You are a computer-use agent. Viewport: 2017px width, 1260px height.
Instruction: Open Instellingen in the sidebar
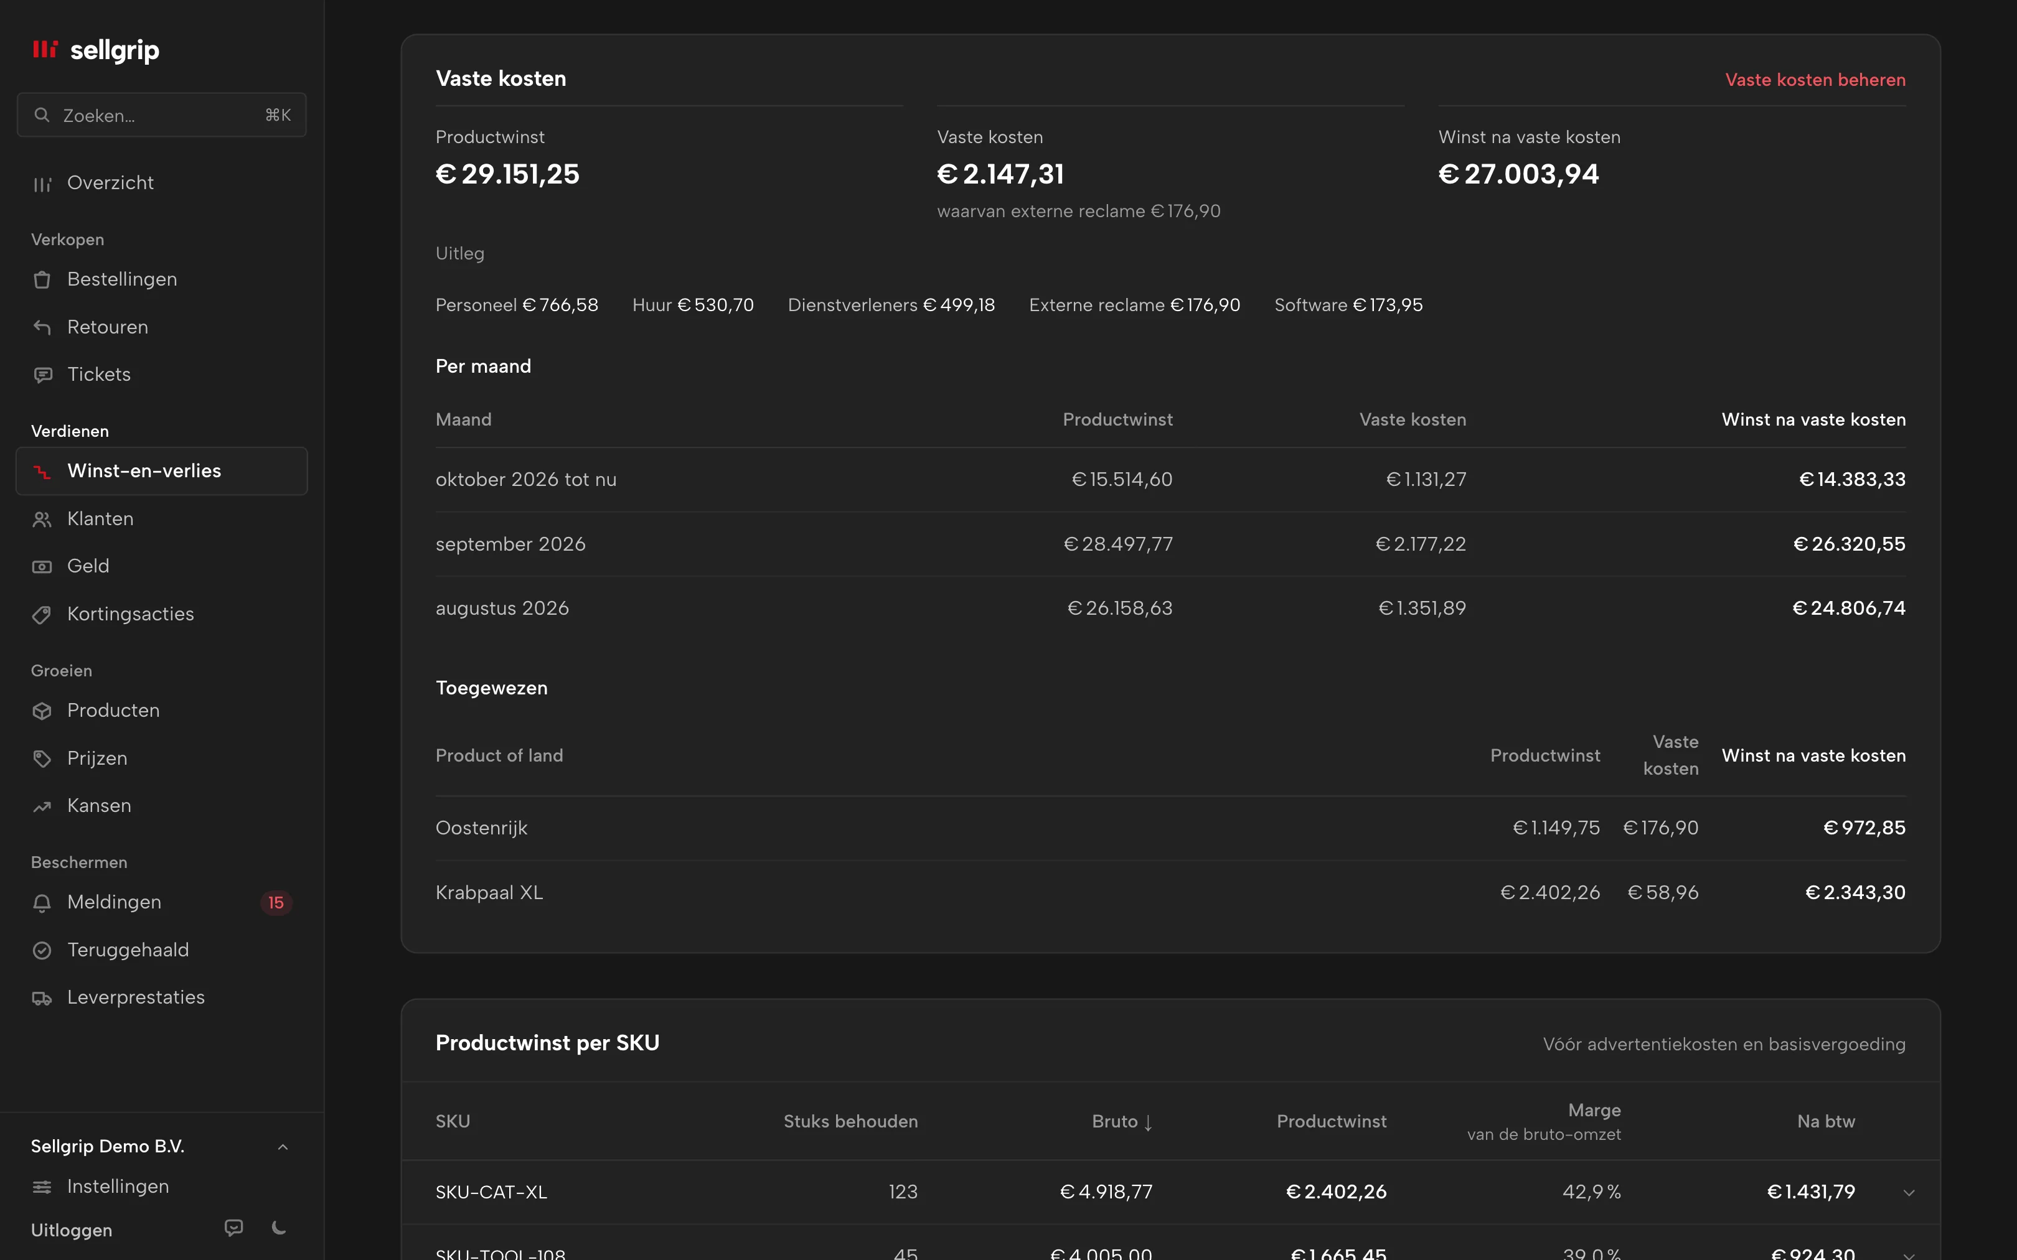coord(162,1187)
